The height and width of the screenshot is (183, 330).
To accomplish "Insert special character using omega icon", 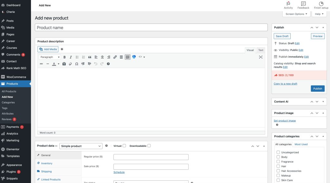I will pos(77,64).
